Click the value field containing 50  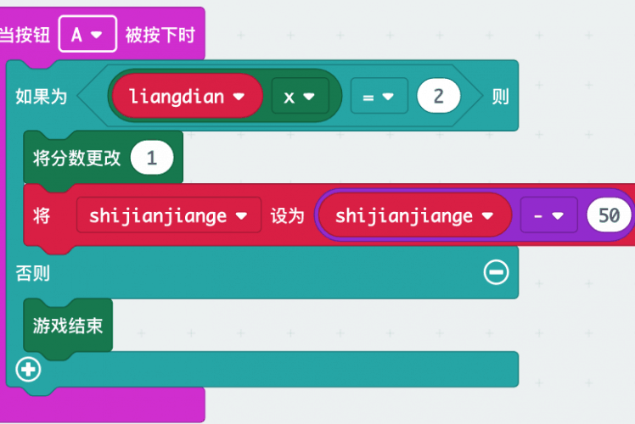(608, 215)
